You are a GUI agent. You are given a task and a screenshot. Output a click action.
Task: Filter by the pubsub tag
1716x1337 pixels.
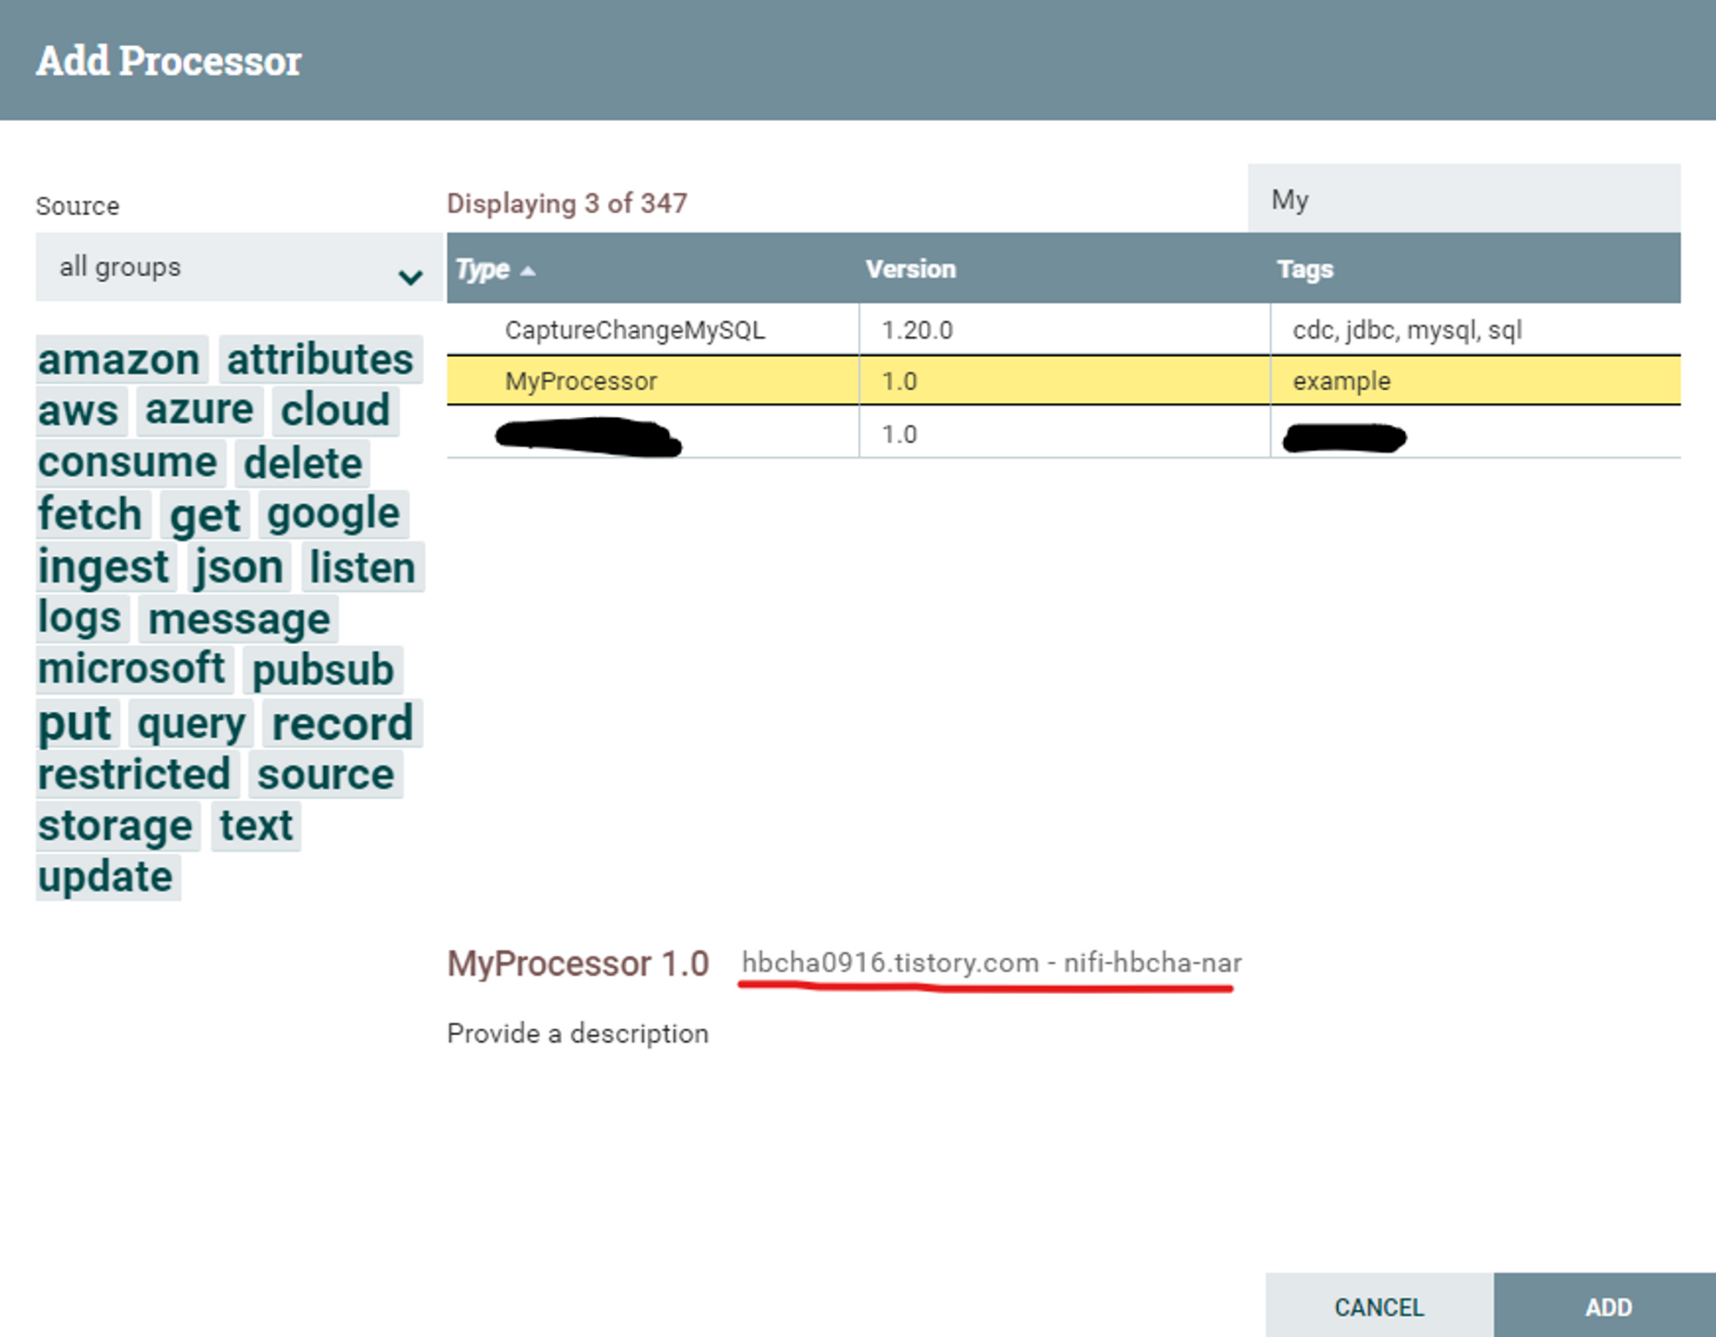322,669
